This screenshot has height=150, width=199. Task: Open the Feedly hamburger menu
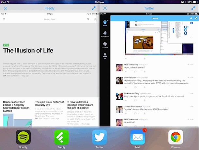pos(4,19)
